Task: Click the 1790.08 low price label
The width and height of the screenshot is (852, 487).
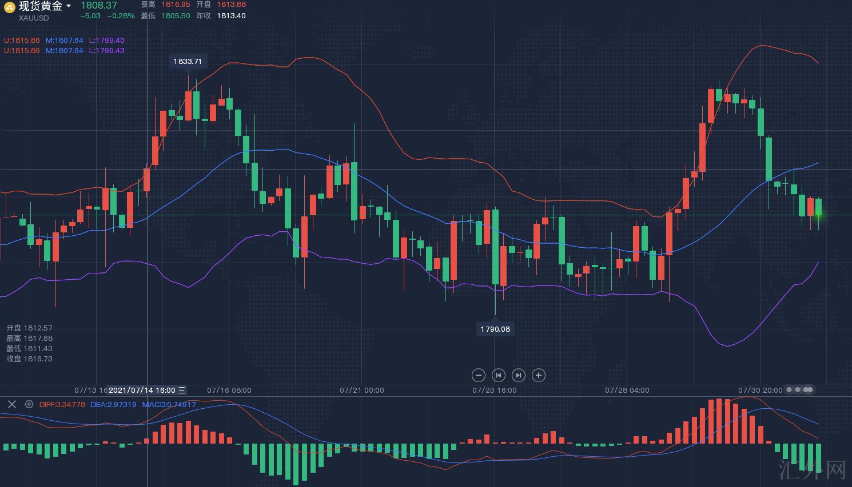Action: tap(495, 329)
